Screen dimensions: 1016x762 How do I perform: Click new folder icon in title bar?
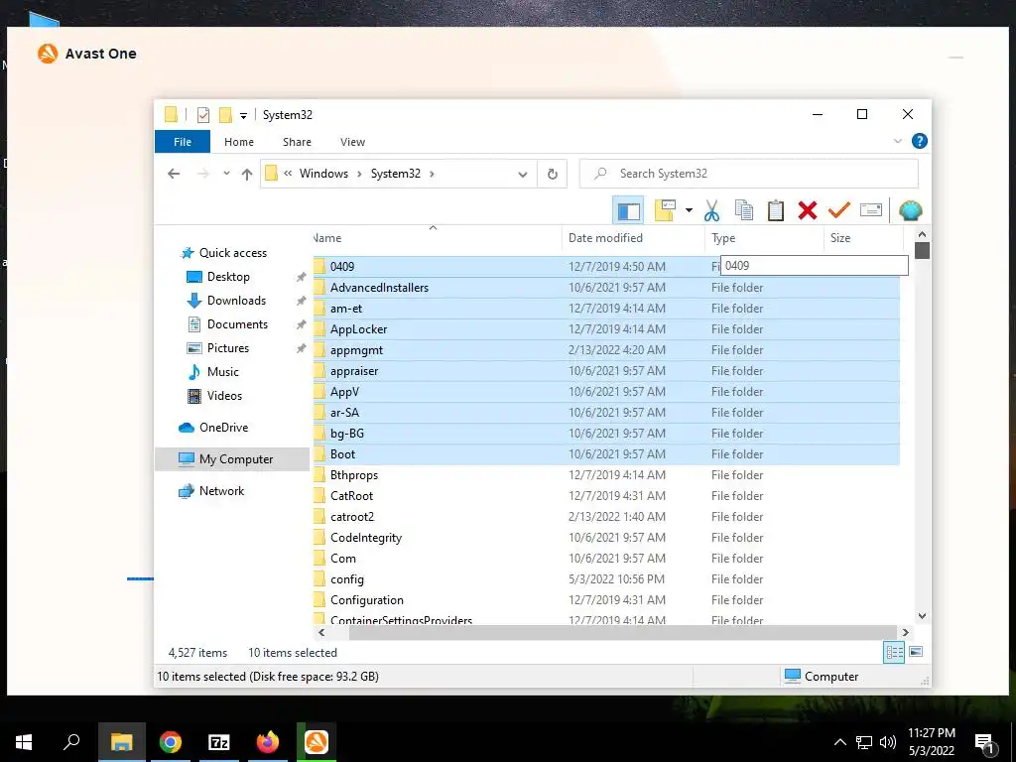(225, 115)
